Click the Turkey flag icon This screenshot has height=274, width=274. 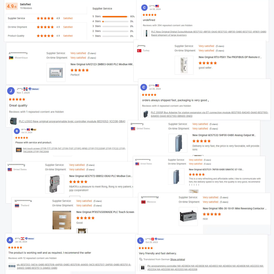pyautogui.click(x=139, y=51)
